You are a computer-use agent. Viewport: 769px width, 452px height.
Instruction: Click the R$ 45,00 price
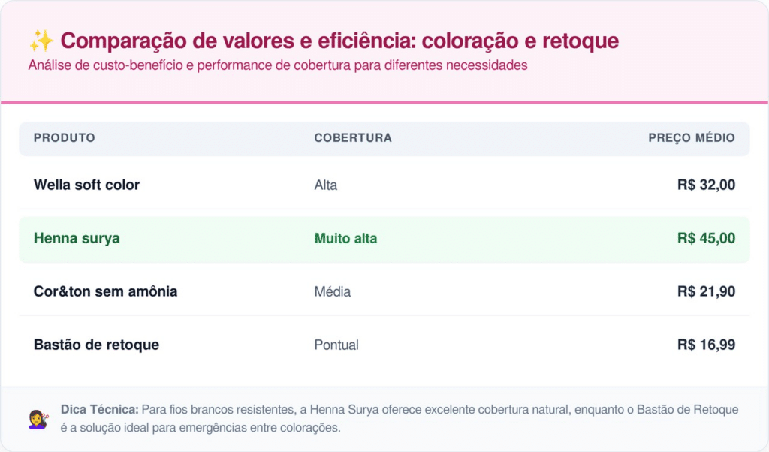[706, 239]
